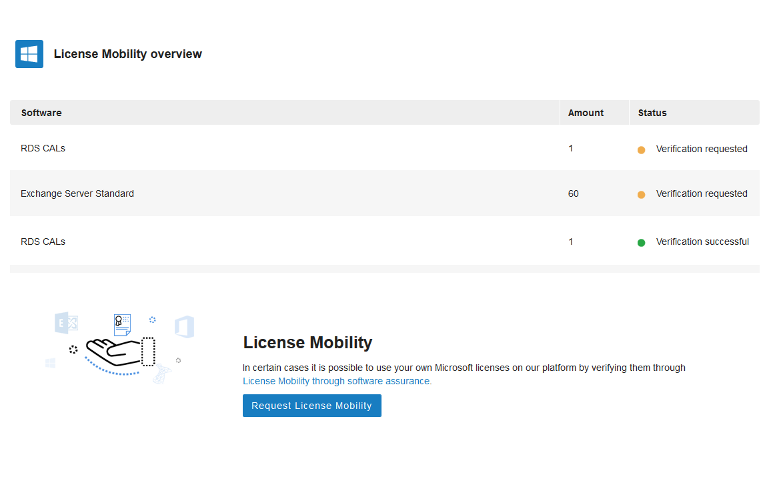
Task: Click the amount value 60
Action: coord(574,193)
